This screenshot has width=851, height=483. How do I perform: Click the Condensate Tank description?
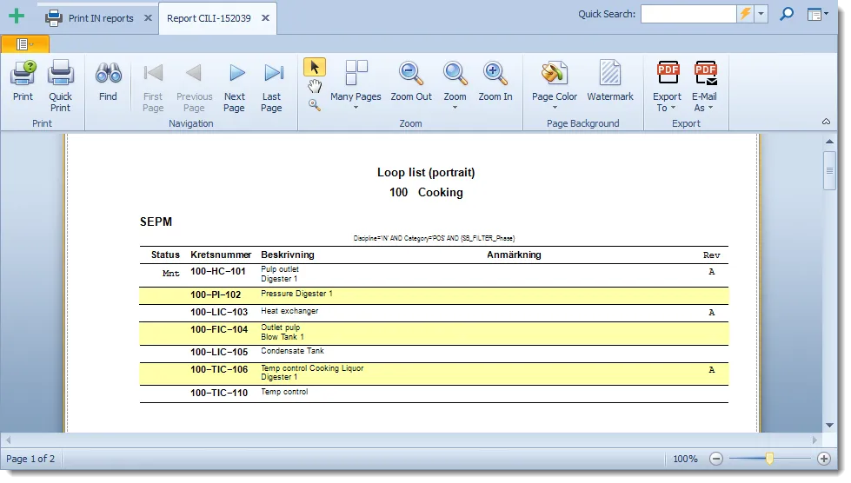(x=292, y=351)
